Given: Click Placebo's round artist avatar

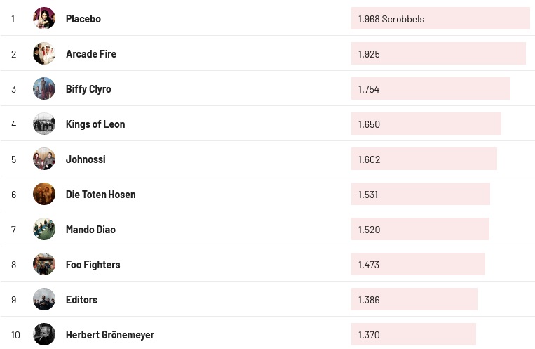Looking at the screenshot, I should (x=44, y=18).
